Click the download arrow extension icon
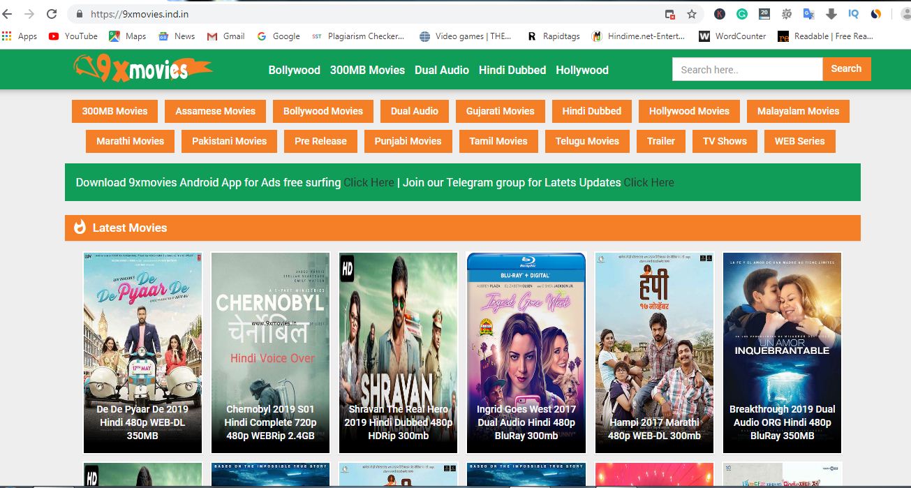Viewport: 911px width, 488px height. pos(831,14)
